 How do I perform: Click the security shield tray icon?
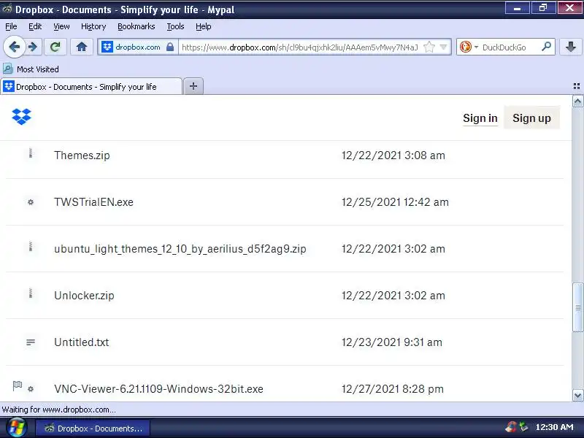click(x=511, y=427)
